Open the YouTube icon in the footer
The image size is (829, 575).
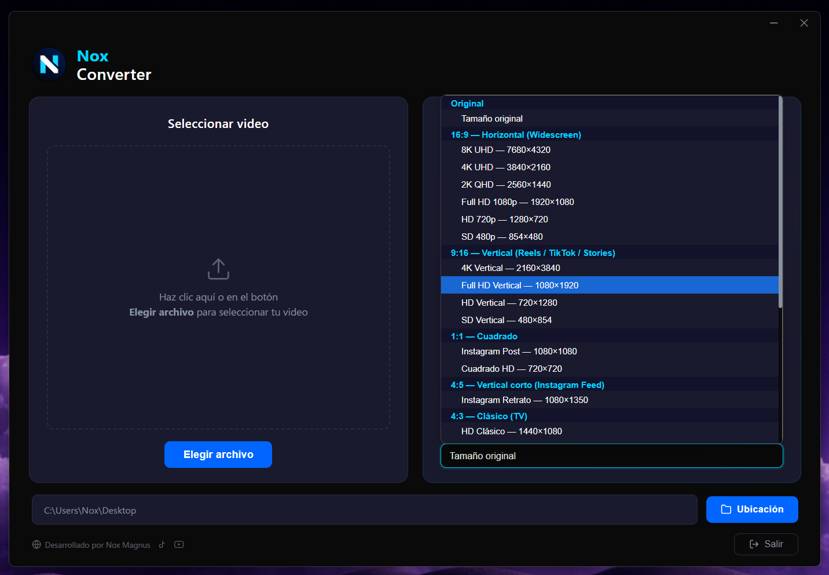pyautogui.click(x=179, y=544)
